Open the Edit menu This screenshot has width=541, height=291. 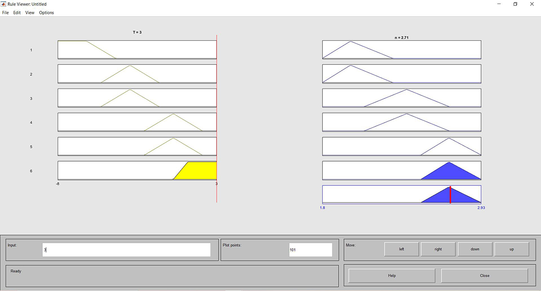(17, 13)
